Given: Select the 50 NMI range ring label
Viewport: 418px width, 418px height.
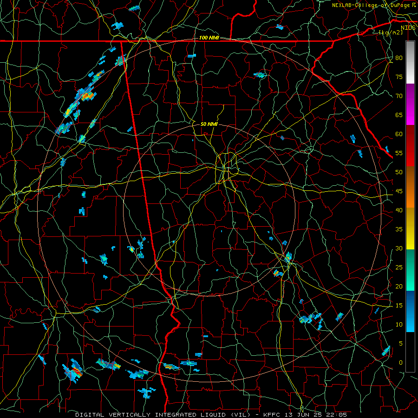Looking at the screenshot, I should [209, 124].
